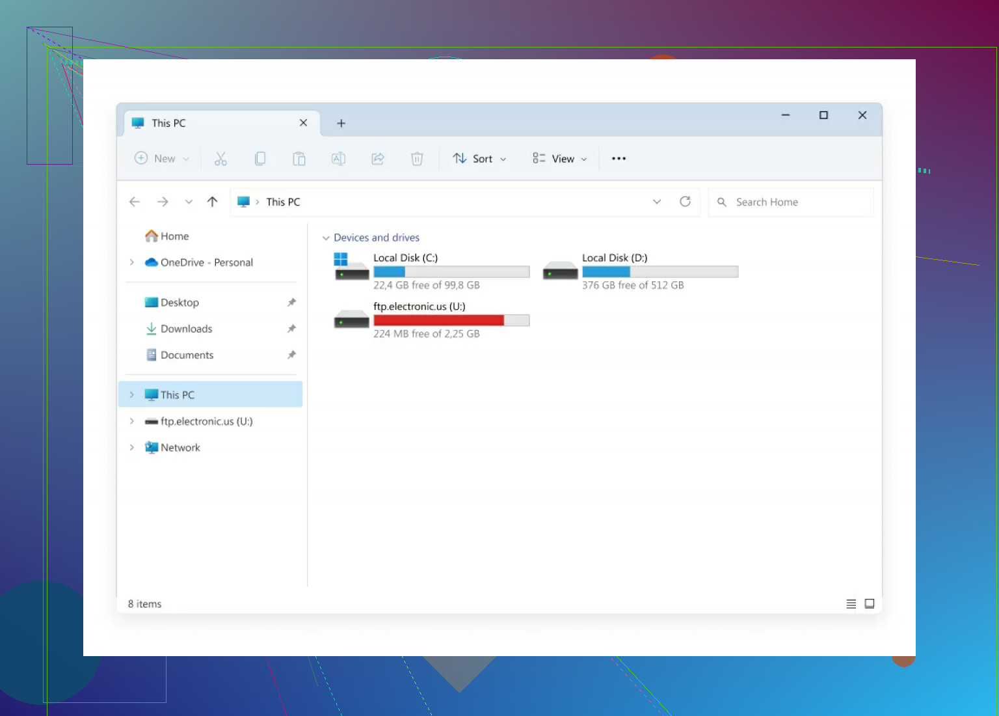The image size is (999, 716).
Task: Open the Sort dropdown menu
Action: click(480, 159)
